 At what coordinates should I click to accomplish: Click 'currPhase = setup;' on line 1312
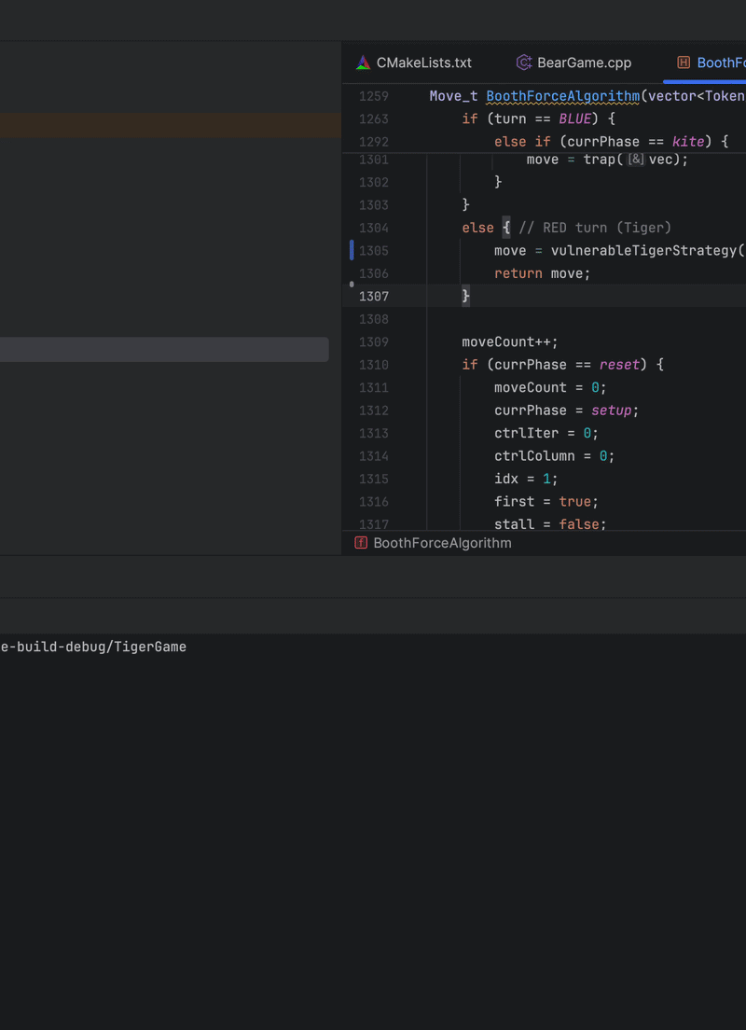[x=567, y=411]
